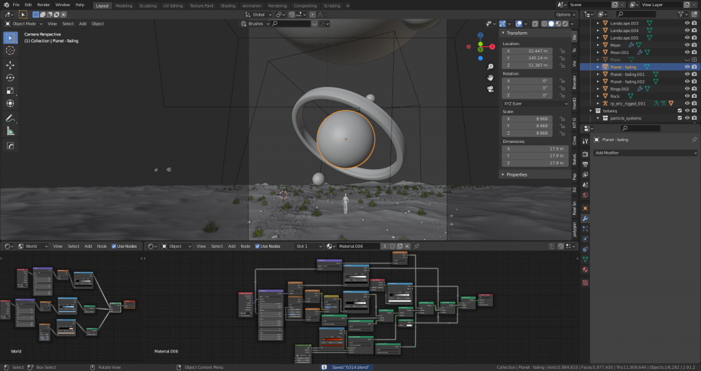Select the Select Box tool in the viewport toolbar
Screen dimensions: 701x371
10,38
